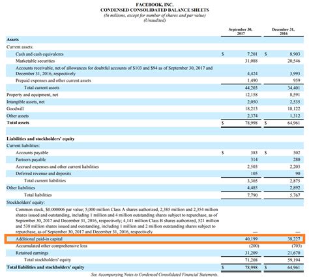This screenshot has width=309, height=277.
Task: Click the 'Assets' section heading
Action: 12,40
